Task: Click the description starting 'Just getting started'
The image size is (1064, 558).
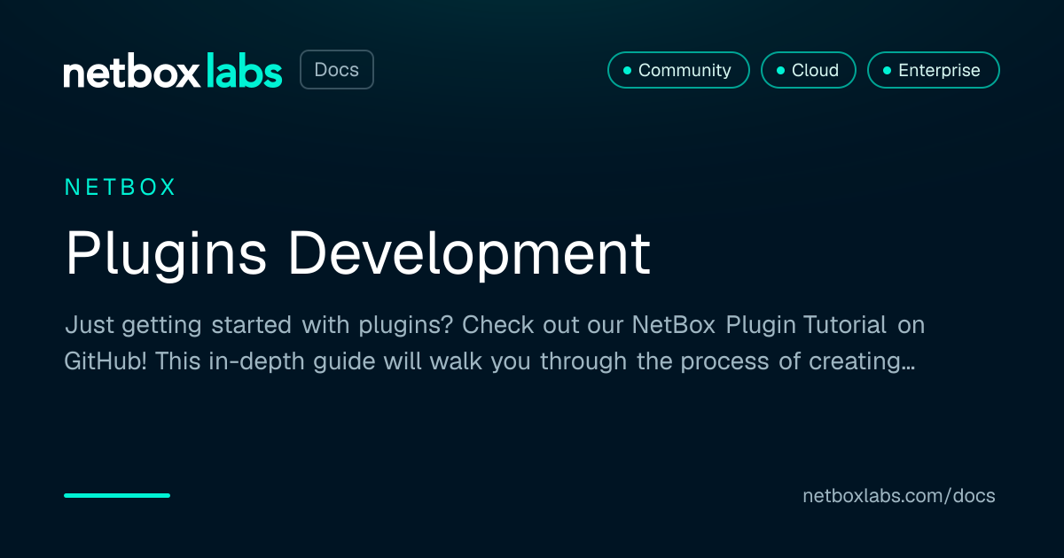Action: [495, 343]
